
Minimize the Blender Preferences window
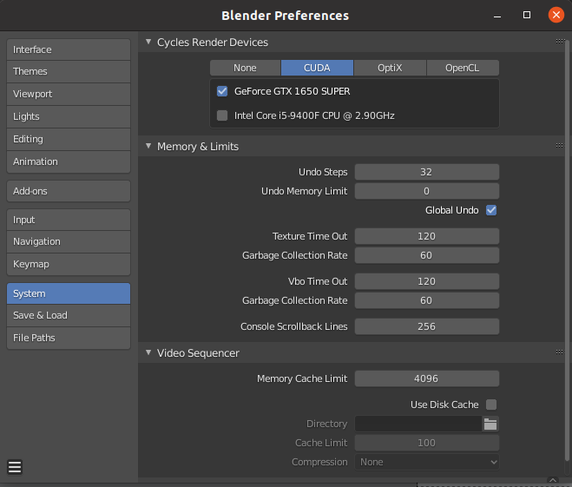pos(496,16)
